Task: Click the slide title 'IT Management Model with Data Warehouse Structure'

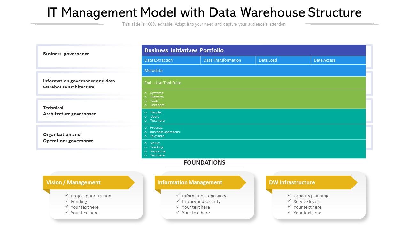Action: pos(204,12)
